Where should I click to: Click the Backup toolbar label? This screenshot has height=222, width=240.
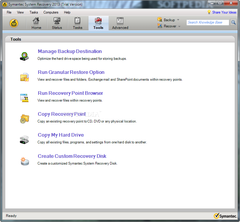[x=169, y=20]
